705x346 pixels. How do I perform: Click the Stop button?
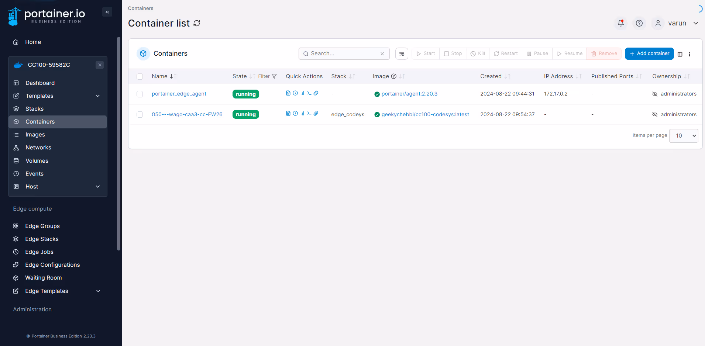[x=453, y=53]
